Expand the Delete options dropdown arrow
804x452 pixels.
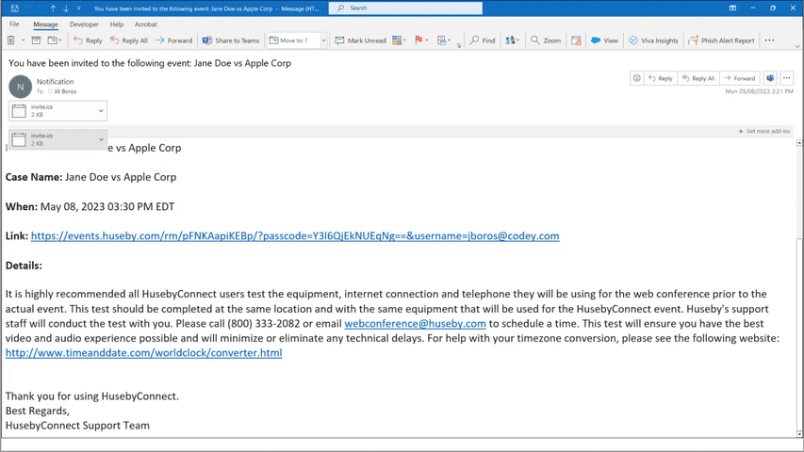pos(23,40)
